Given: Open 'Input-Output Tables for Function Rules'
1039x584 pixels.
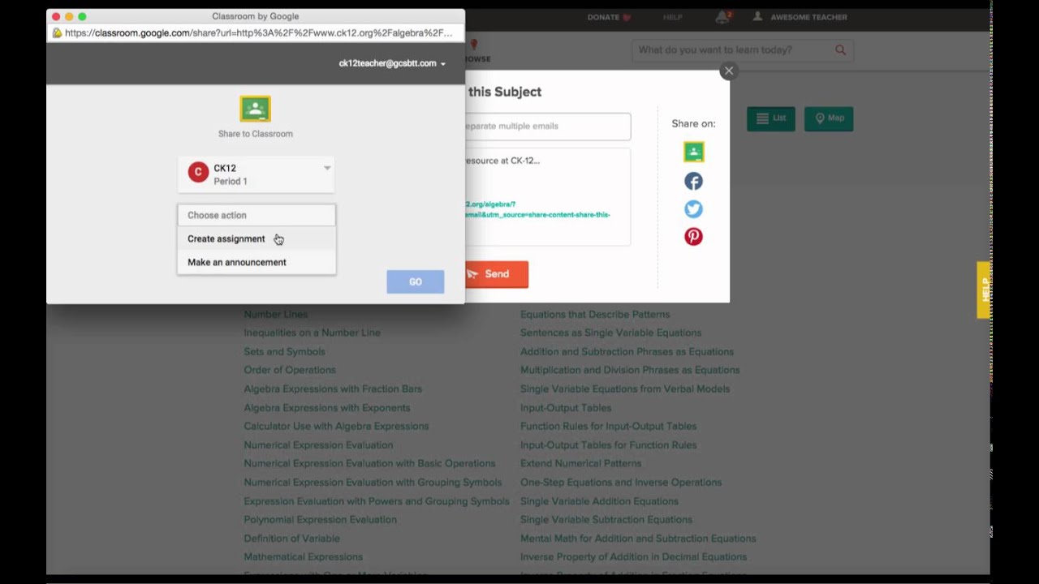Looking at the screenshot, I should point(608,444).
